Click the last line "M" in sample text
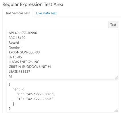 (10, 76)
